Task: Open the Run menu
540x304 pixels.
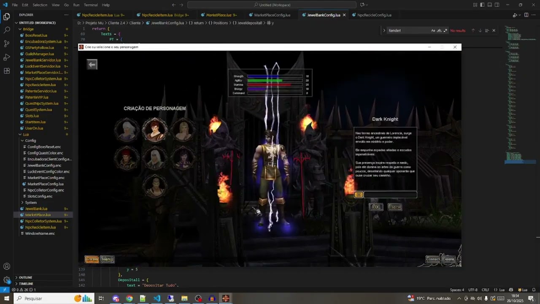Action: [x=76, y=5]
